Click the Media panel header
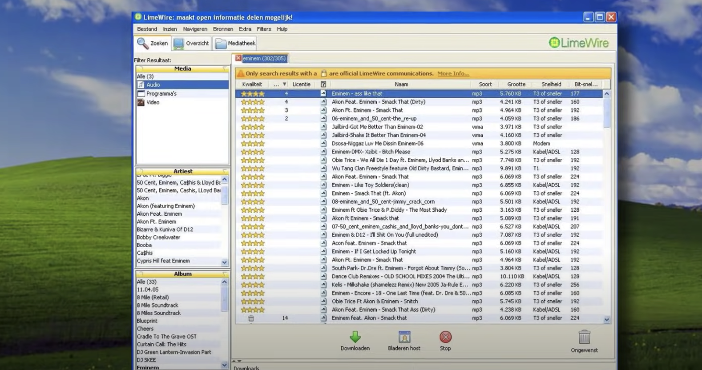This screenshot has width=702, height=370. pos(182,68)
